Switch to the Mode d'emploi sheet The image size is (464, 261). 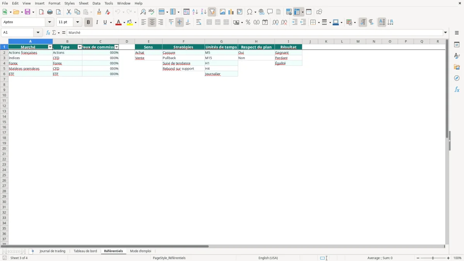[141, 251]
